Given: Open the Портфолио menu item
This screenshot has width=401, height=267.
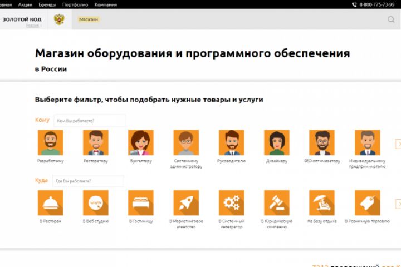Looking at the screenshot, I should (75, 4).
